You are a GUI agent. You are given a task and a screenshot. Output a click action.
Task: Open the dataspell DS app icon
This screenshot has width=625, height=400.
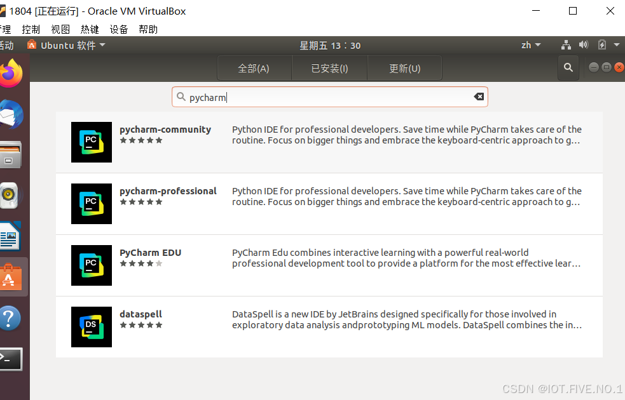pos(92,327)
